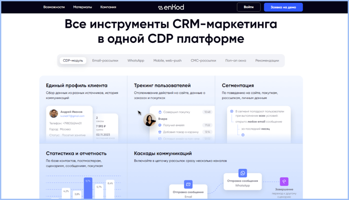
Task: Open the Mobile, web-push tab
Action: pos(167,60)
